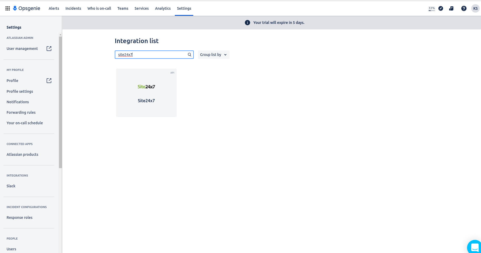The height and width of the screenshot is (253, 481).
Task: Click the 33% trial progress indicator
Action: point(431,8)
